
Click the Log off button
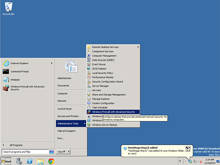(x=62, y=152)
